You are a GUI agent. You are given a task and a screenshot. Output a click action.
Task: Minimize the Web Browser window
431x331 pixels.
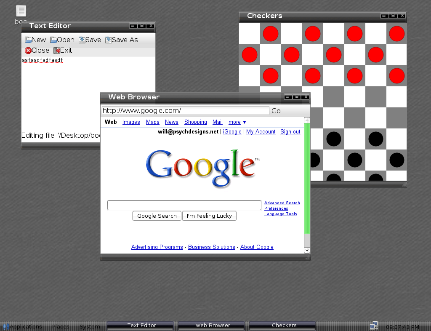(x=288, y=97)
